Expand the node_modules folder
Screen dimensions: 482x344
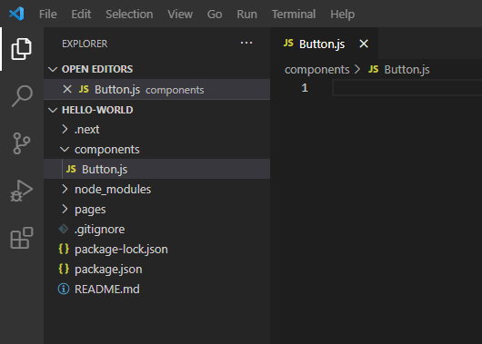coord(156,190)
